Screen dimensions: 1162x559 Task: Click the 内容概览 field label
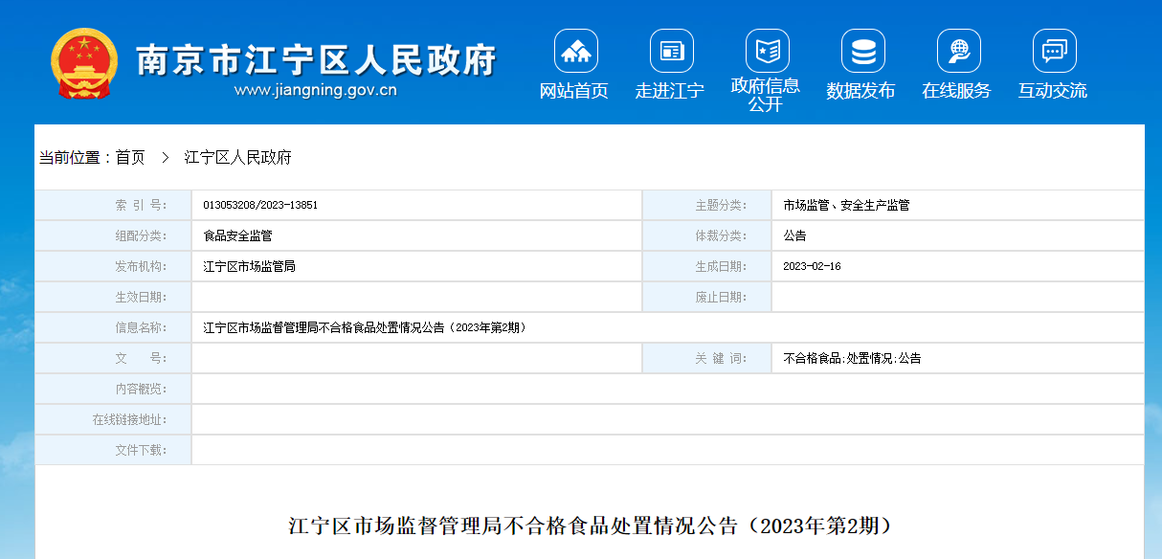[x=141, y=389]
